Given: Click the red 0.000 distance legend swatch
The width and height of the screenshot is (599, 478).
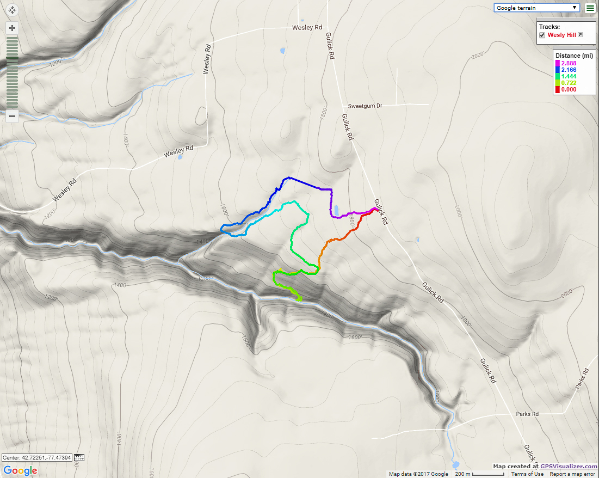Looking at the screenshot, I should point(557,89).
